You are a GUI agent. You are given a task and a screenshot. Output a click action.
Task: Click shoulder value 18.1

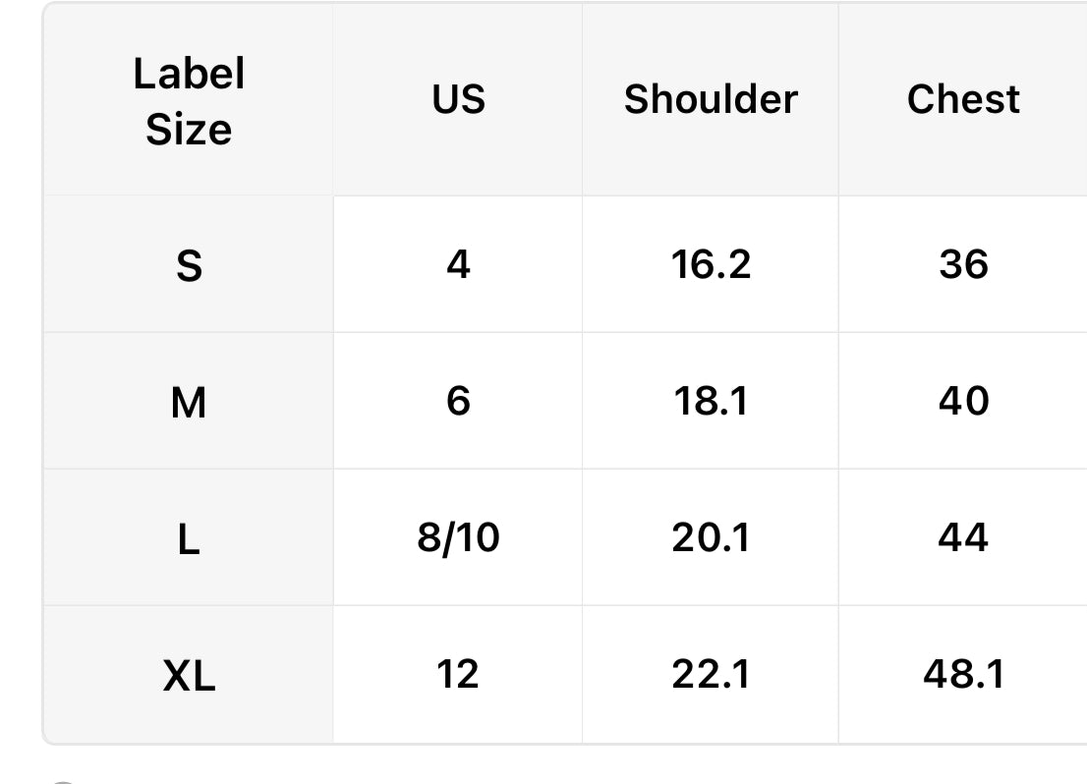coord(711,401)
